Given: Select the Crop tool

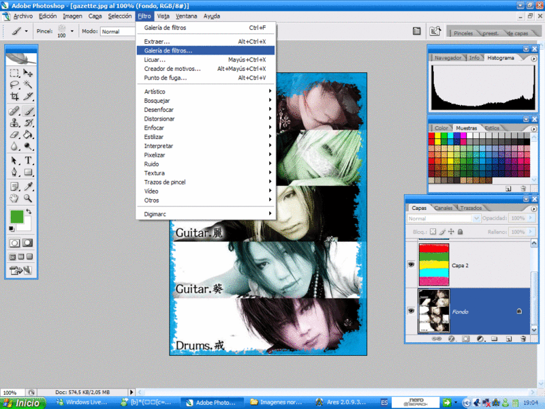Looking at the screenshot, I should coord(14,96).
